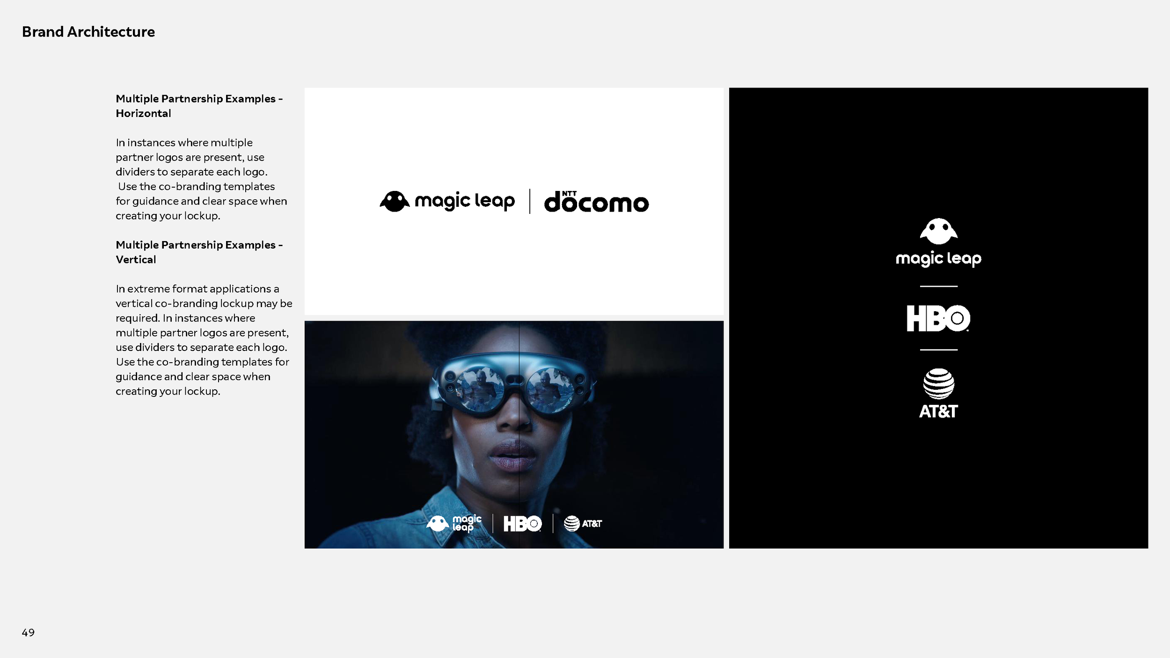Viewport: 1170px width, 658px height.
Task: Toggle the divider below the HBO logo
Action: pos(939,349)
